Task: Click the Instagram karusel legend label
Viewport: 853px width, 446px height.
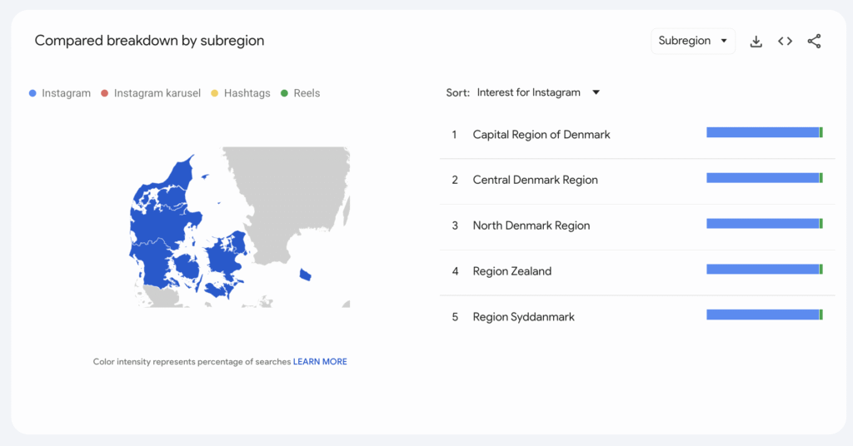Action: tap(157, 93)
